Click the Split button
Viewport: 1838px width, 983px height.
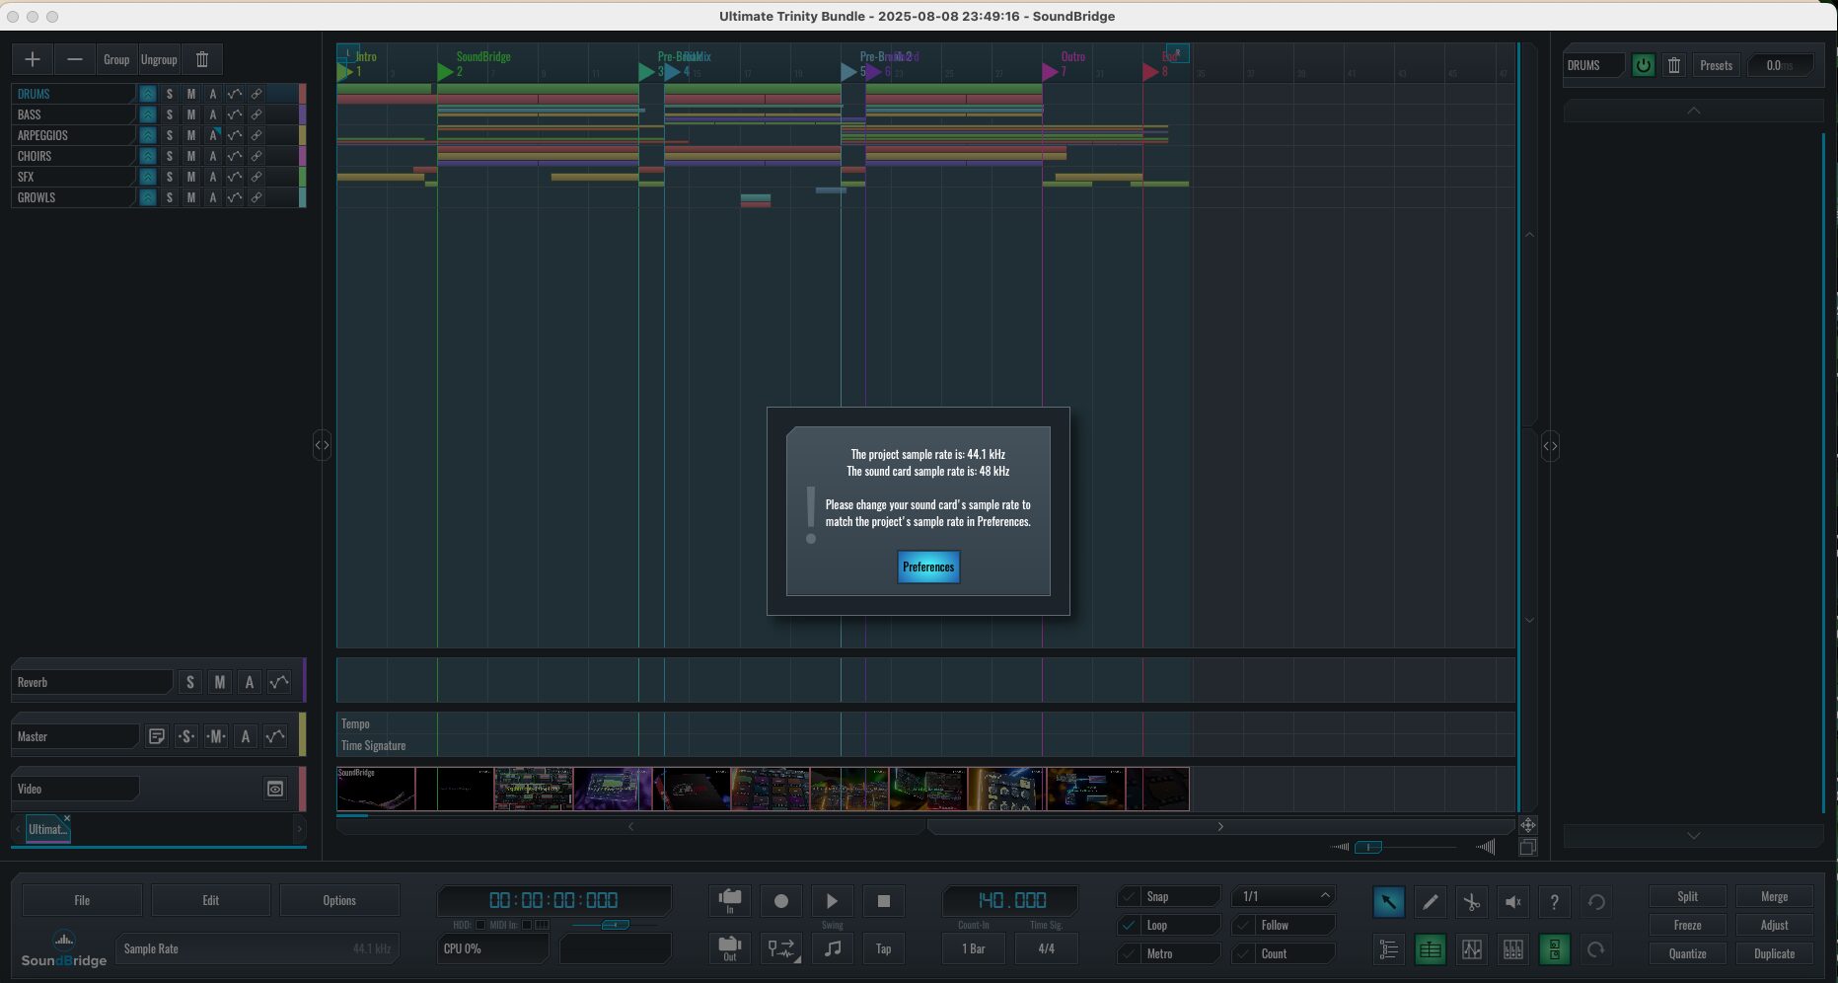pos(1687,897)
